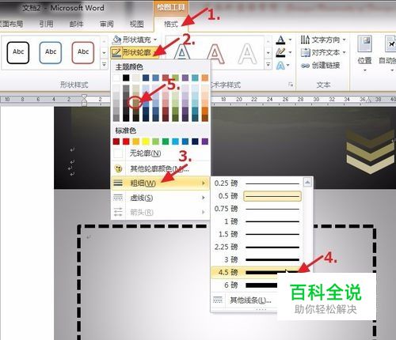The image size is (396, 340).
Task: Click the 绘图工具 contextual tab header
Action: click(171, 7)
